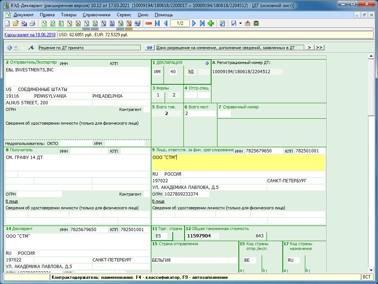Click the '>>' button in status row

pos(319,48)
